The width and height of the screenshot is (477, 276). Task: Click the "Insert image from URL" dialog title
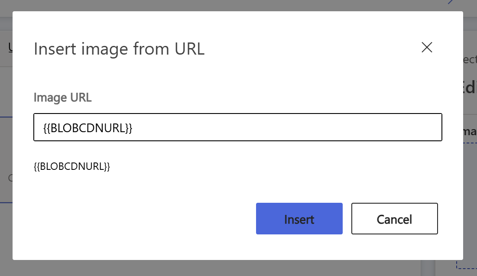pyautogui.click(x=119, y=49)
